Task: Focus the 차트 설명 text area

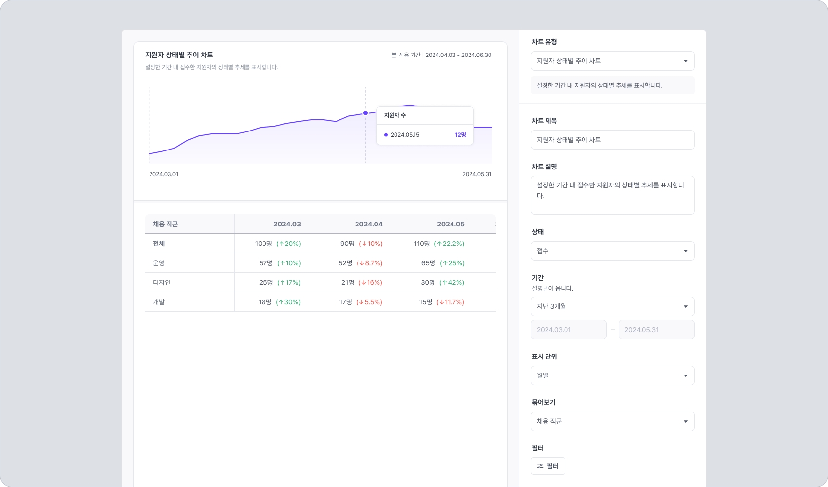Action: tap(612, 195)
